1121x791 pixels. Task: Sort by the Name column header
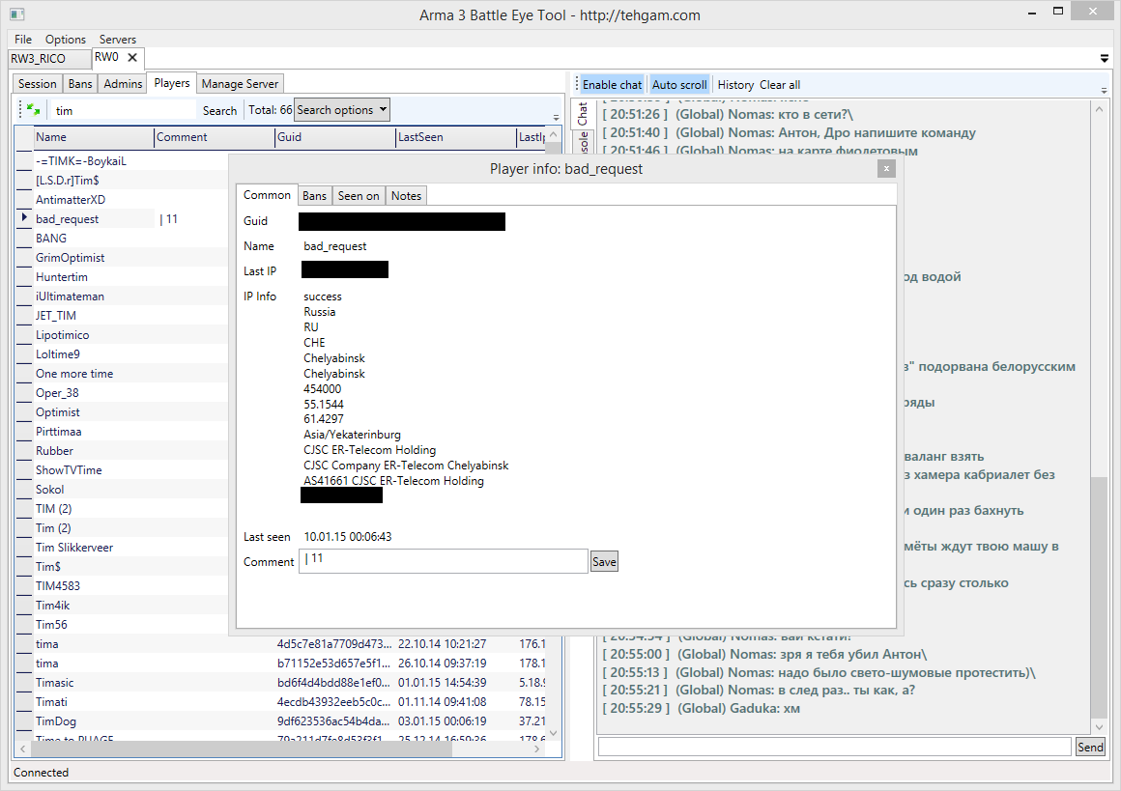pos(94,137)
